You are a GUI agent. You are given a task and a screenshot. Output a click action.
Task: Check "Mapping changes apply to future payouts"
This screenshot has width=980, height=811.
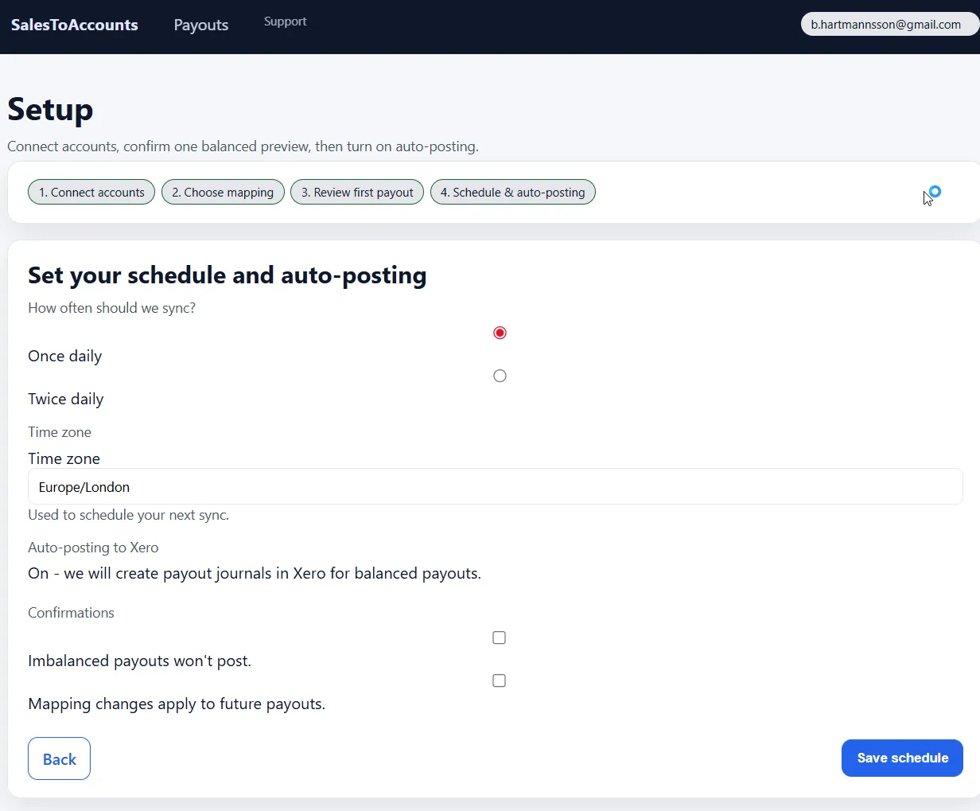[499, 680]
